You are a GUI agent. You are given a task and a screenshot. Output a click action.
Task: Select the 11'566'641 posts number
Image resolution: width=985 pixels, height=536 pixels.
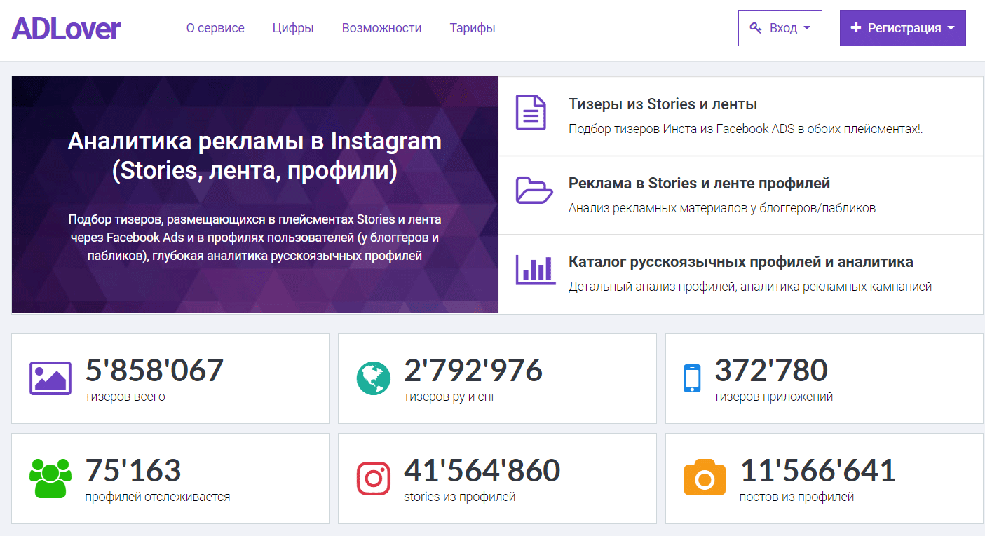(817, 471)
